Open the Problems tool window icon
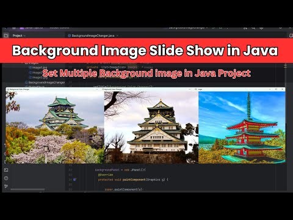 [6, 178]
